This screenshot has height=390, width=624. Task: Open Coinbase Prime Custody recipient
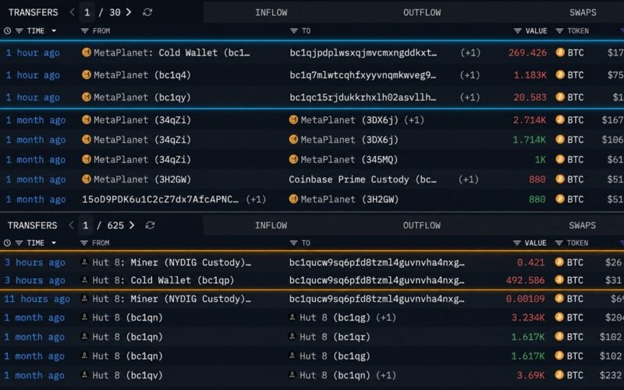(x=363, y=179)
